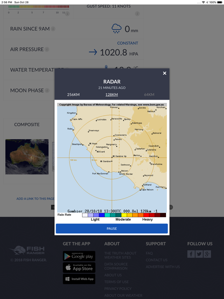Click the Gust Speed: 11 Knots text
This screenshot has width=224, height=299.
[x=108, y=6]
